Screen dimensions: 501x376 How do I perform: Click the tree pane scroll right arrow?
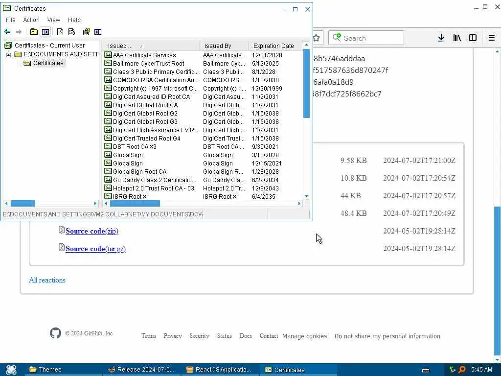(95, 203)
